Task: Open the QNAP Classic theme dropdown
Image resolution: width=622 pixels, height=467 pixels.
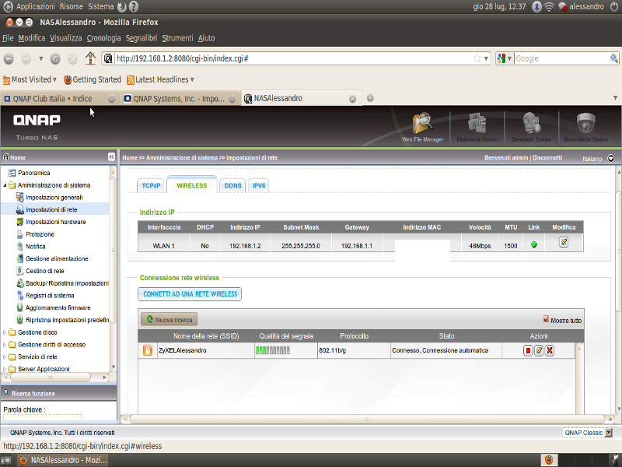Action: click(608, 433)
